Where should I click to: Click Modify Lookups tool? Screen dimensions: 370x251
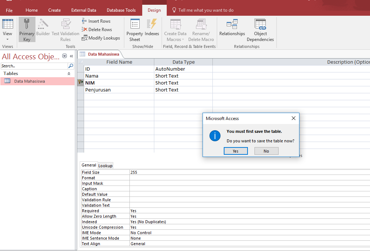coord(101,38)
